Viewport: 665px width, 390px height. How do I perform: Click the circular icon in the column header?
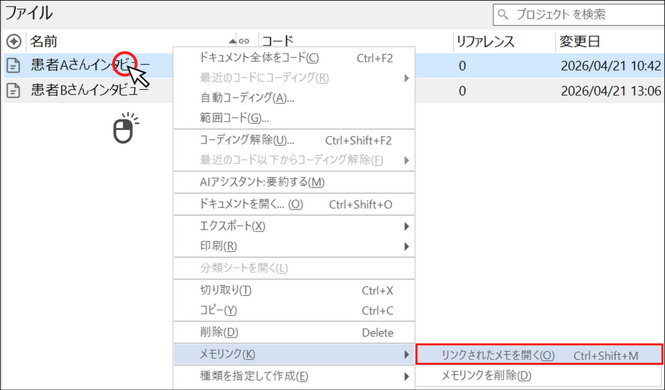pyautogui.click(x=13, y=41)
